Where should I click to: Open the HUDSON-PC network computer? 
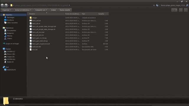click(x=12, y=70)
